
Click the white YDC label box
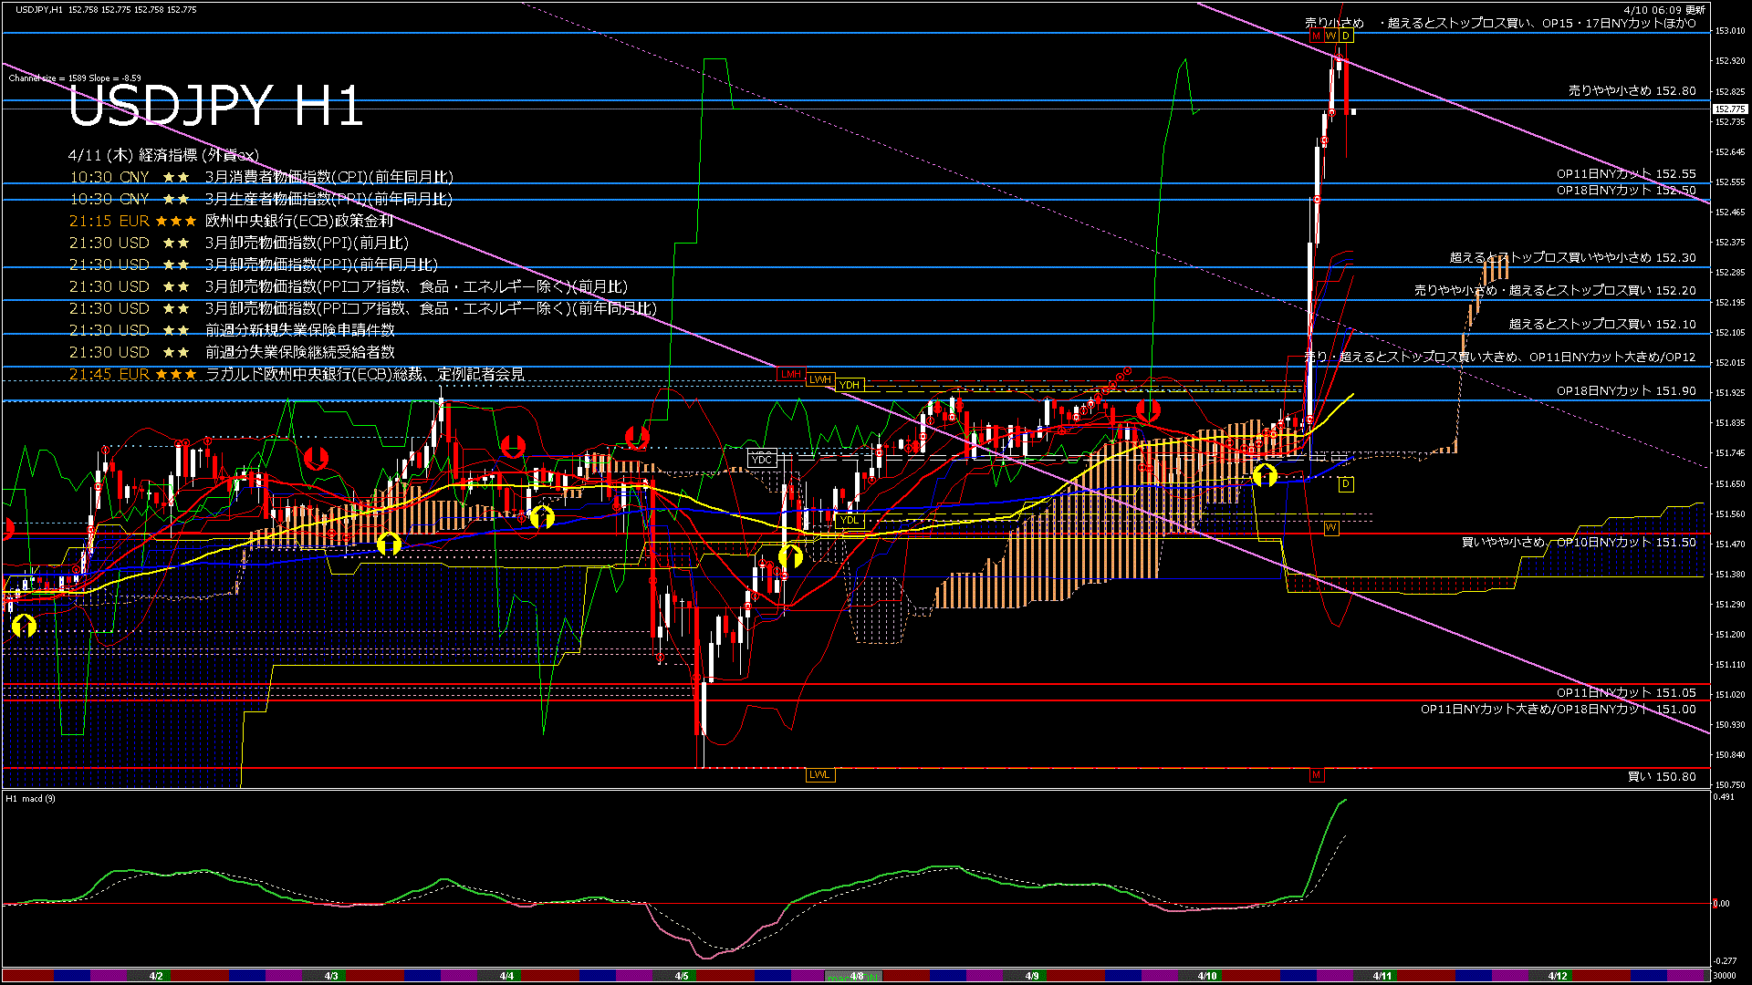761,460
